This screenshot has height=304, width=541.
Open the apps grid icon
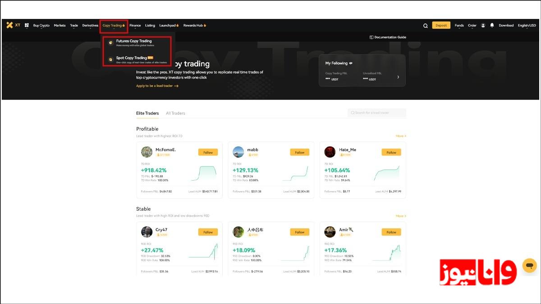point(27,25)
